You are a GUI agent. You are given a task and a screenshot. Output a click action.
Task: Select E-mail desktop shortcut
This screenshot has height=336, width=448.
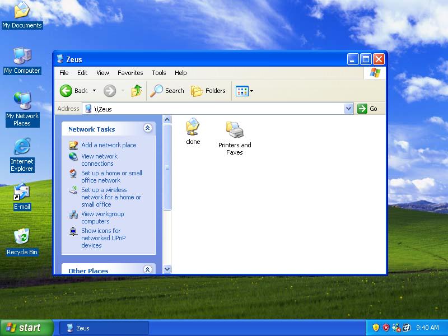pos(22,197)
